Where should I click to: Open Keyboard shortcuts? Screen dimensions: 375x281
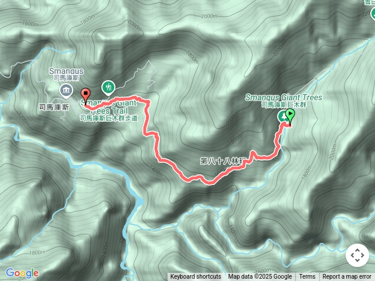(x=196, y=277)
